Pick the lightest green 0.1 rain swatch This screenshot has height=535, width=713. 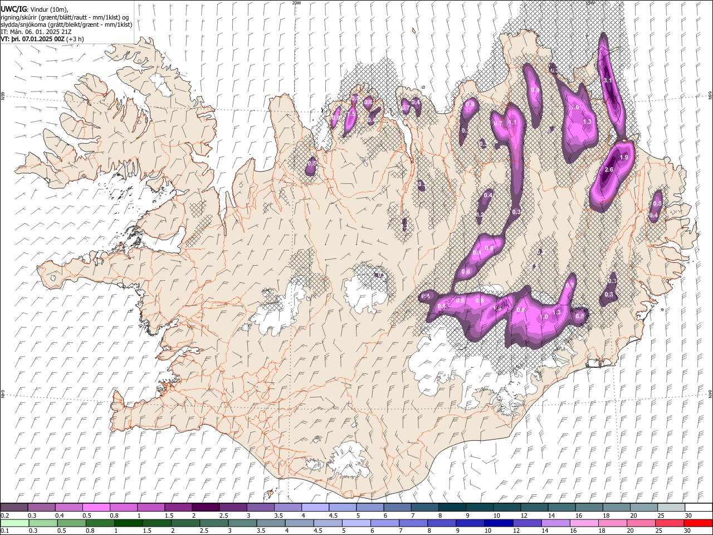click(x=14, y=523)
